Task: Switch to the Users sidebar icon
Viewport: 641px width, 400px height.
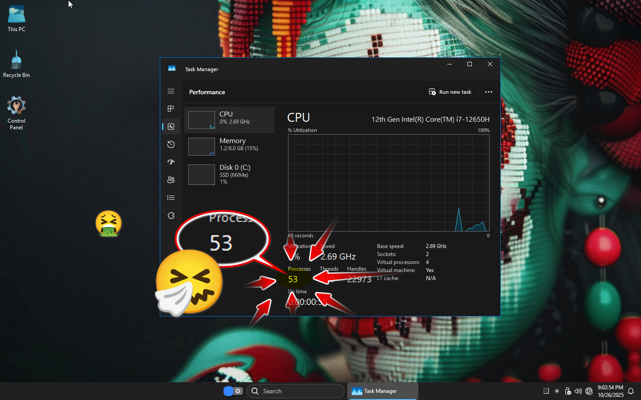Action: [171, 180]
